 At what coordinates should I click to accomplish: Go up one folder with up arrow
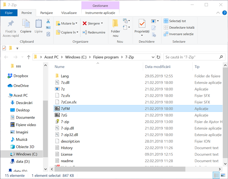[28, 57]
